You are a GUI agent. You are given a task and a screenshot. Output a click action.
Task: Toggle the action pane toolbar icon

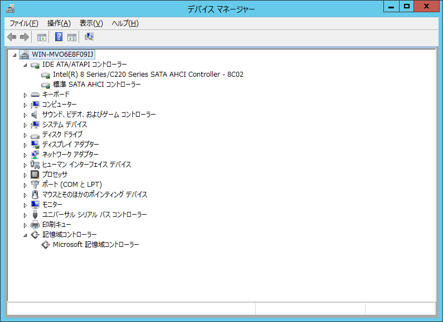click(72, 37)
